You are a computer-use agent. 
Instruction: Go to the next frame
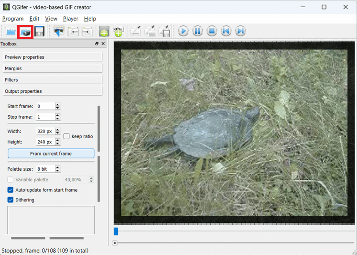240,31
